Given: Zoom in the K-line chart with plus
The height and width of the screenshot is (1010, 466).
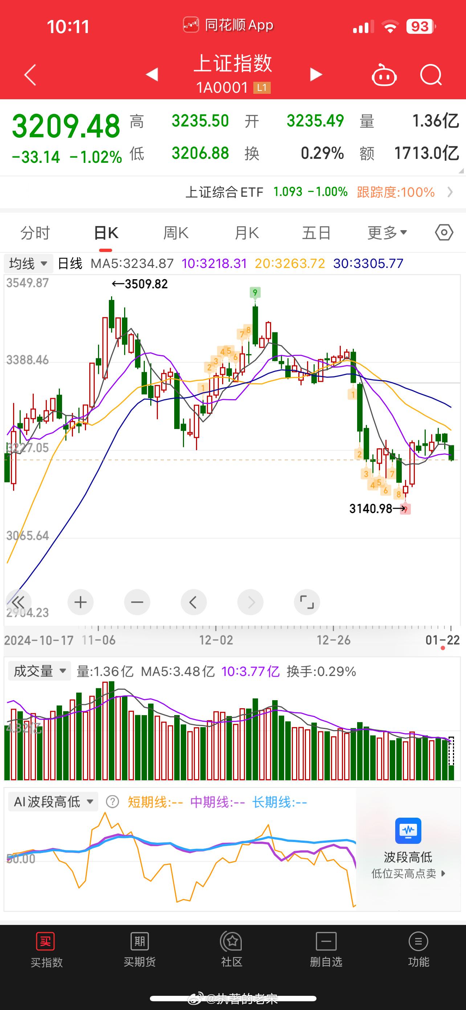Looking at the screenshot, I should click(x=80, y=602).
